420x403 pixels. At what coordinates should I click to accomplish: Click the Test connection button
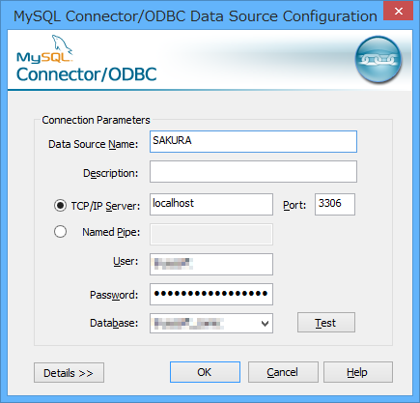point(326,322)
